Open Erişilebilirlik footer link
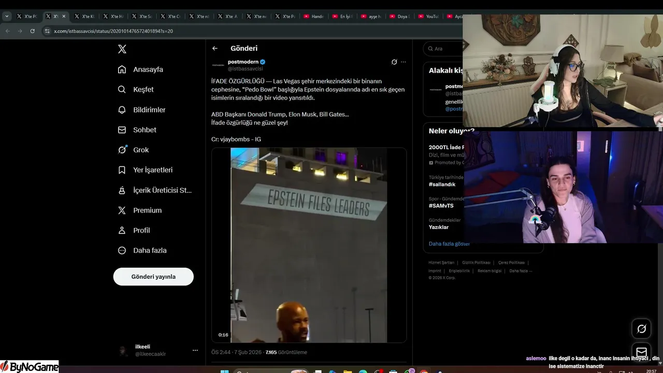This screenshot has height=373, width=663. click(x=459, y=271)
